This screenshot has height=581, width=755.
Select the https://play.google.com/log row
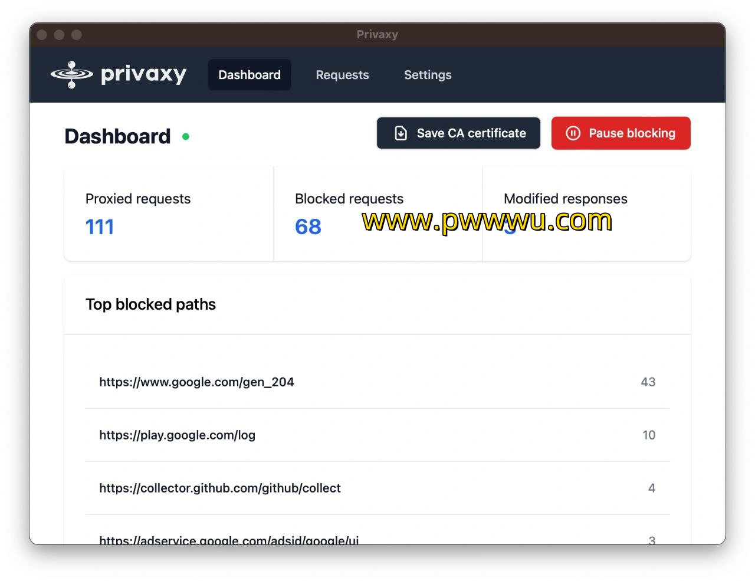(377, 435)
